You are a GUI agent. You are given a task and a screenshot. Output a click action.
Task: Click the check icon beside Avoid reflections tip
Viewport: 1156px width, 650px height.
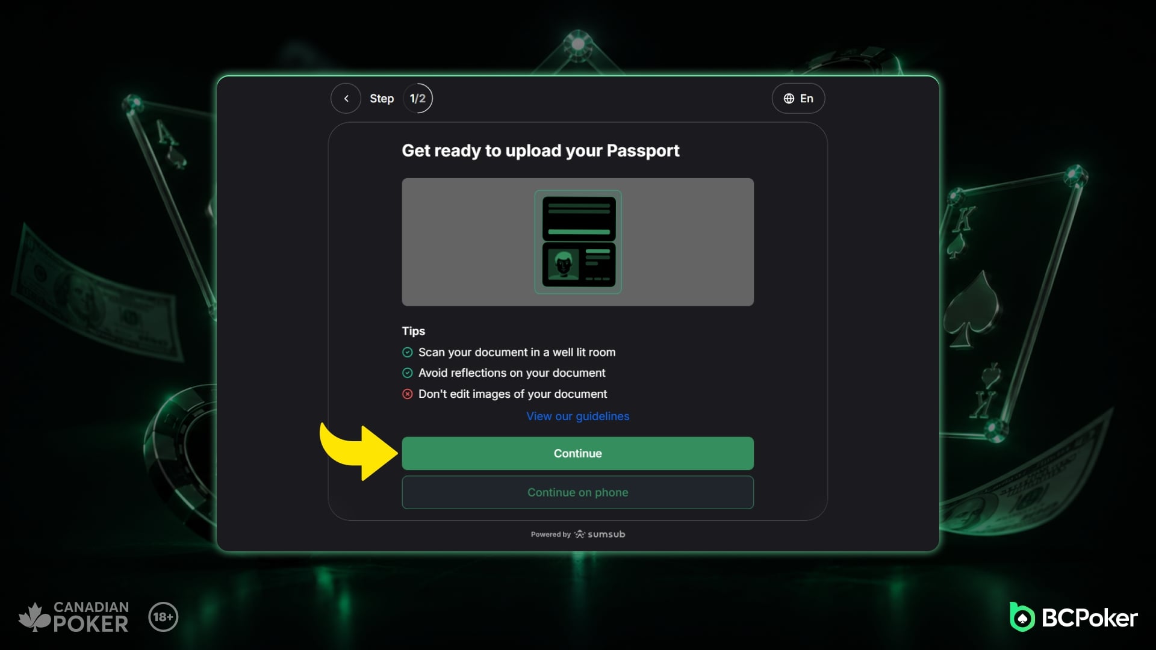pos(408,373)
